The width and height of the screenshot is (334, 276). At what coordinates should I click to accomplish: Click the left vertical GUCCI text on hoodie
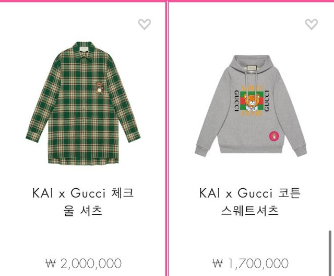[236, 101]
